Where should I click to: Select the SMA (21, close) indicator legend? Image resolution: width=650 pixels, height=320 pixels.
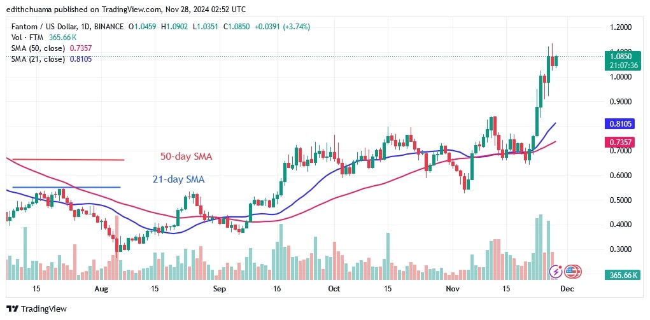[49, 59]
